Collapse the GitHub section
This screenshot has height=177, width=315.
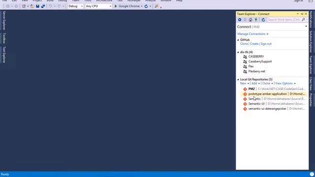click(238, 40)
